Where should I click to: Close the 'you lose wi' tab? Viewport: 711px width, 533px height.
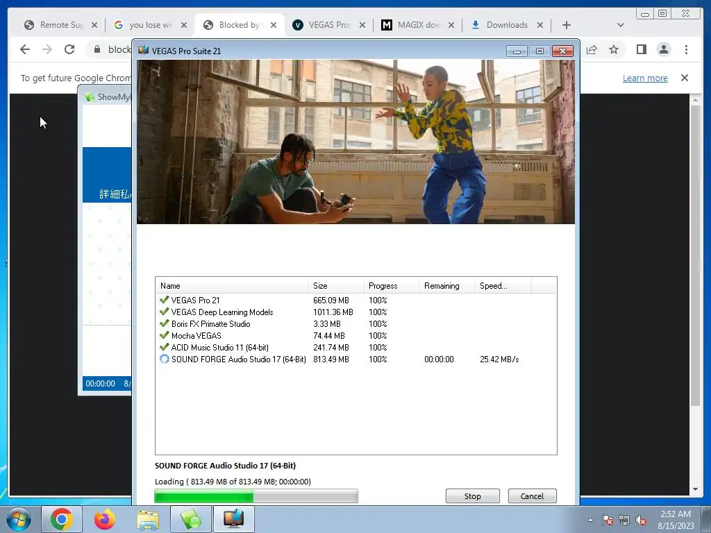tap(183, 25)
